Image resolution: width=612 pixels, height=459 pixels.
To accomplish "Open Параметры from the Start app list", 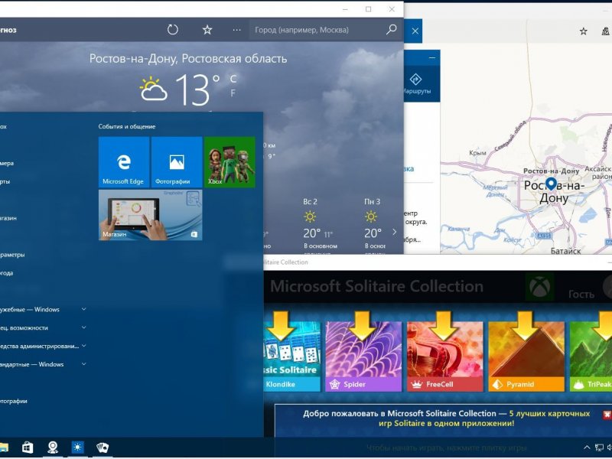I will [x=12, y=255].
